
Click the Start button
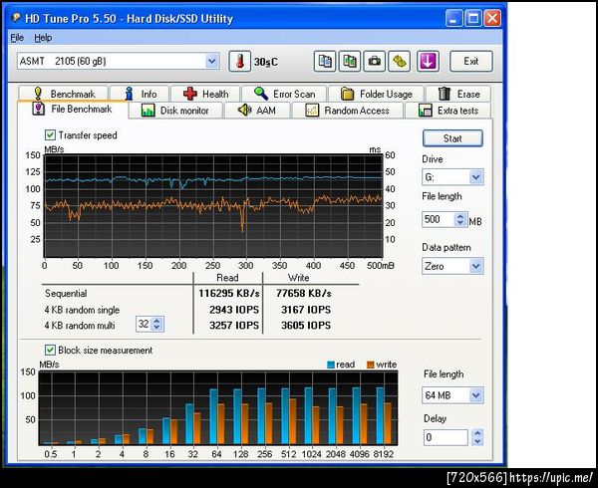tap(452, 138)
